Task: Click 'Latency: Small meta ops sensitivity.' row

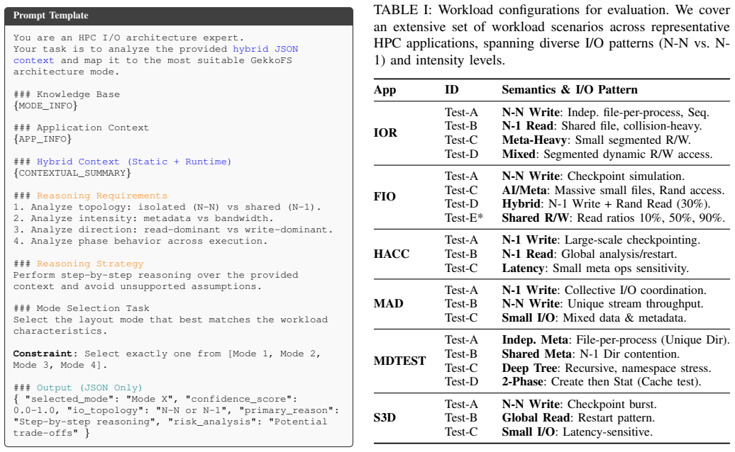Action: tap(595, 268)
